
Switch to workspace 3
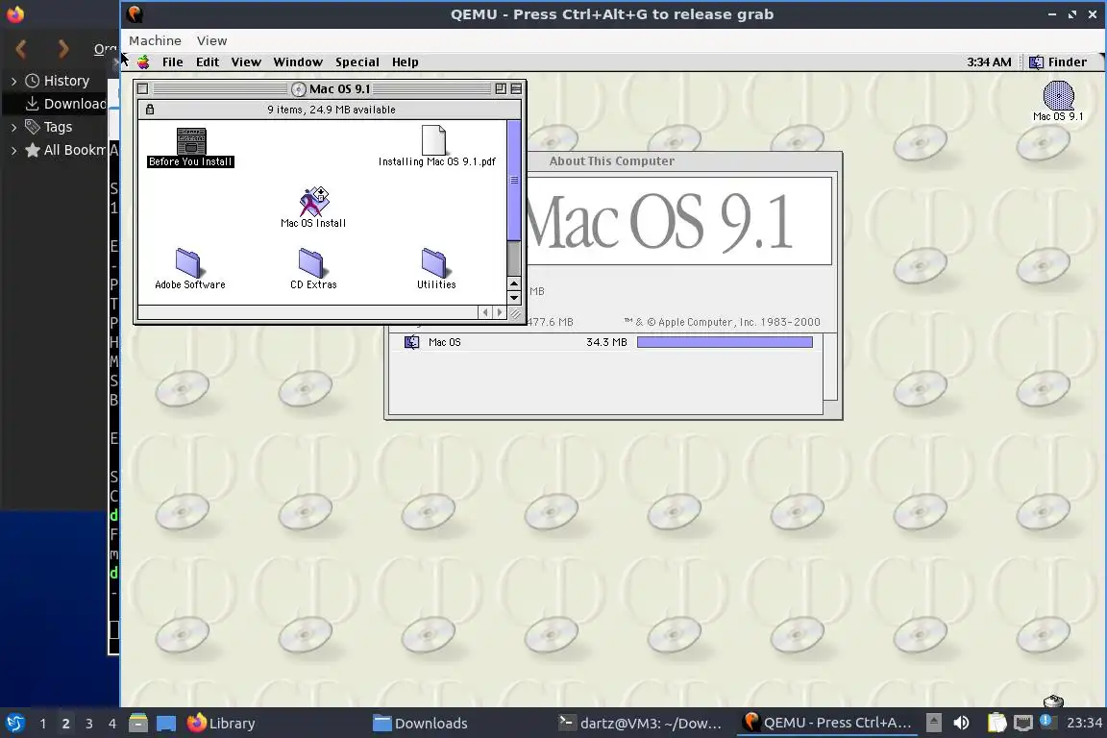pos(89,724)
